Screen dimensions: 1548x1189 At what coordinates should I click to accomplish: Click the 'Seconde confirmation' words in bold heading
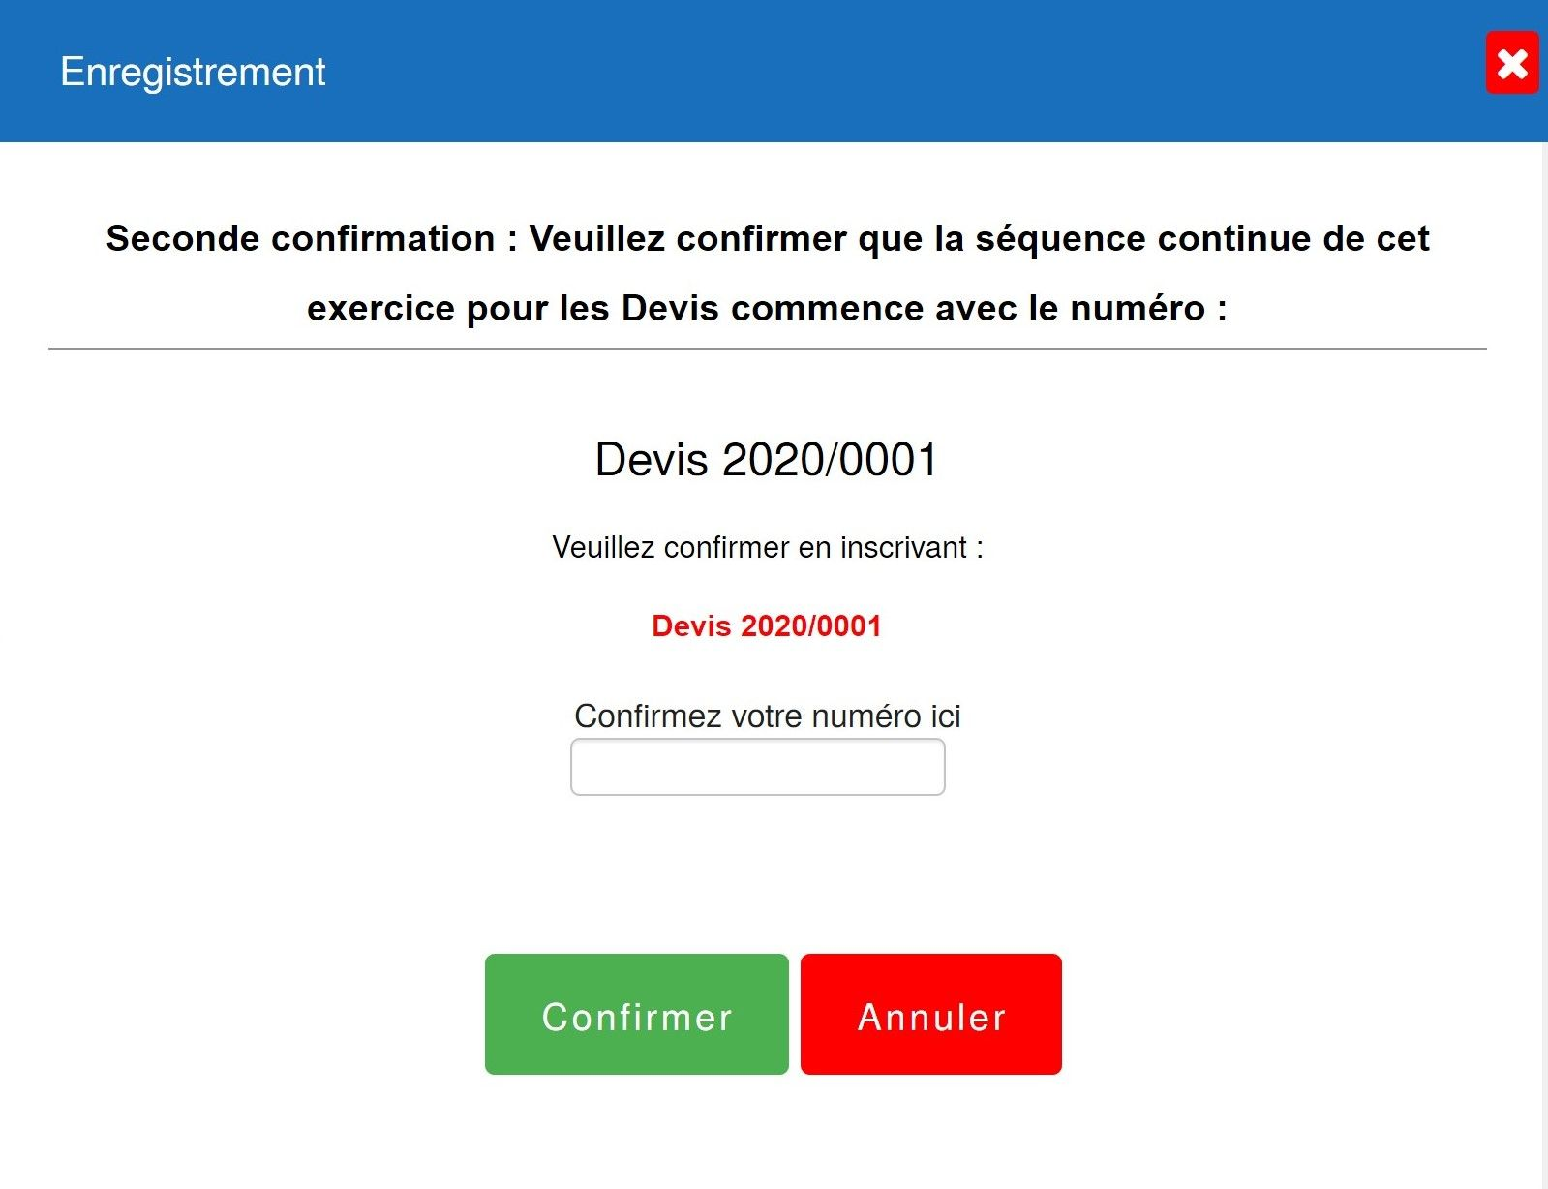coord(300,238)
